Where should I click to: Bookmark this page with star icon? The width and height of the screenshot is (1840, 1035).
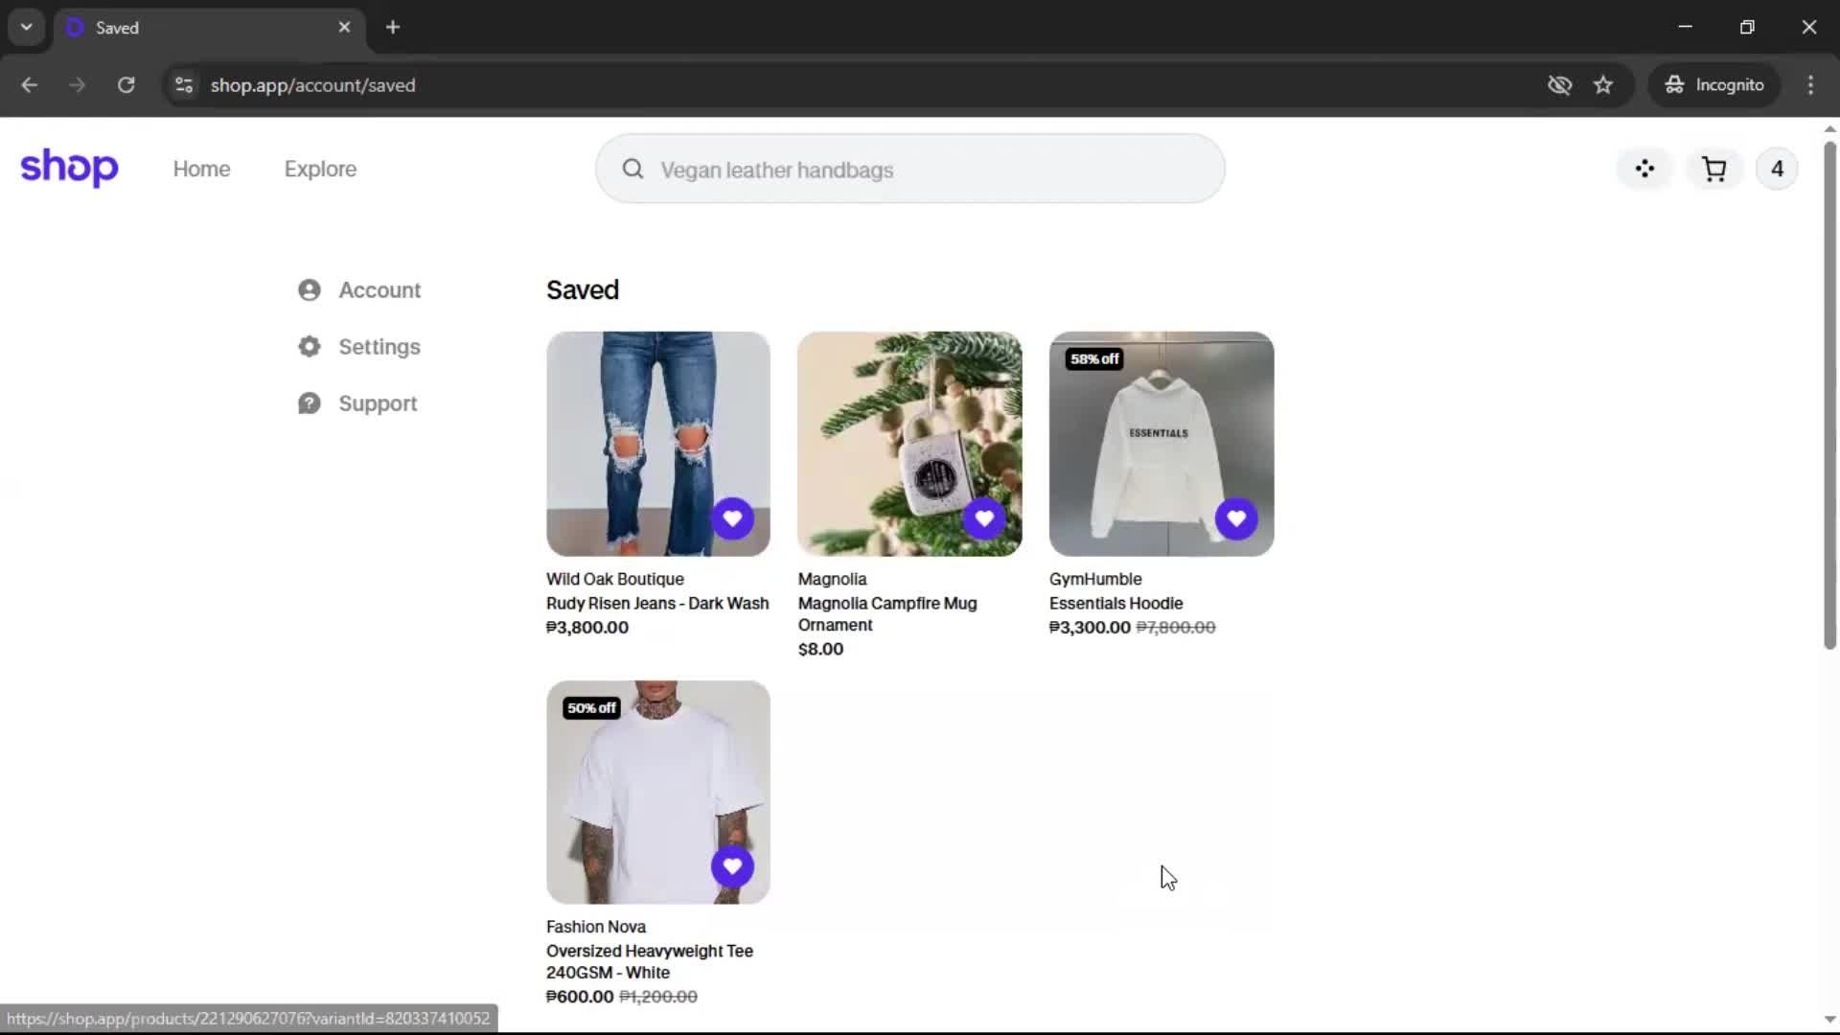pyautogui.click(x=1603, y=85)
